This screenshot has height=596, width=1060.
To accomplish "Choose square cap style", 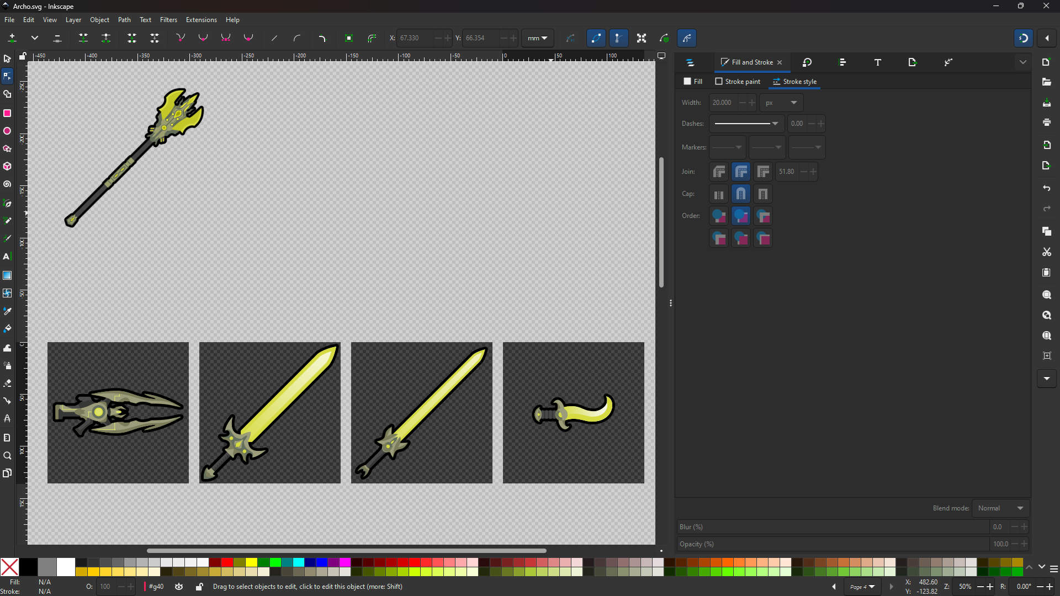I will 763,194.
